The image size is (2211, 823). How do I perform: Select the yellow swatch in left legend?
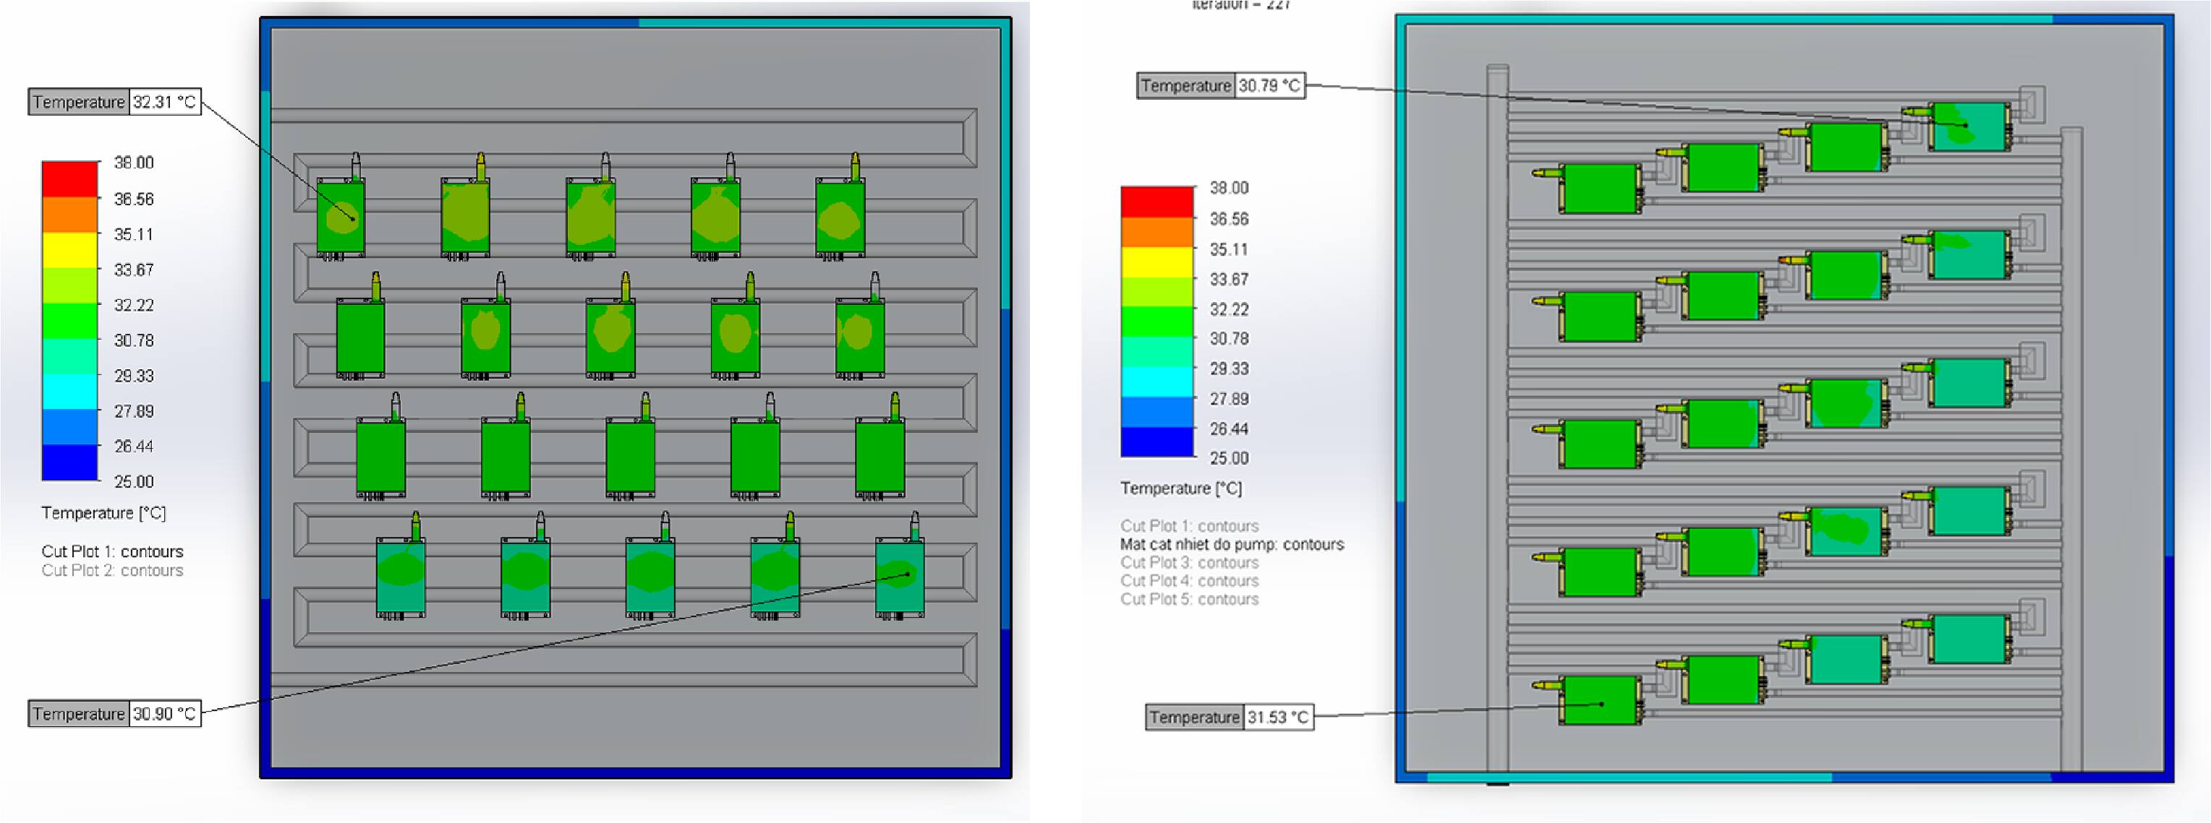pos(69,249)
